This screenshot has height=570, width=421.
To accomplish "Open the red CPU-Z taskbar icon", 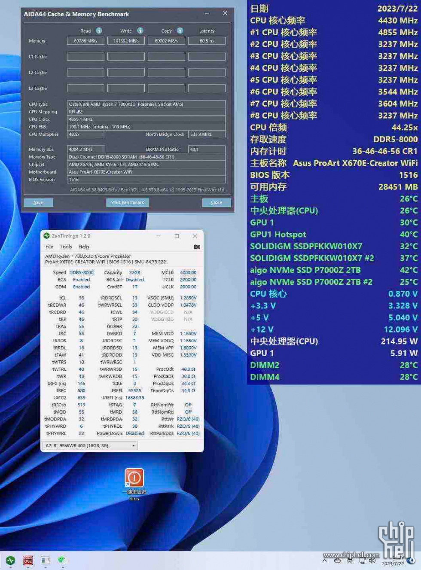I will click(x=28, y=560).
